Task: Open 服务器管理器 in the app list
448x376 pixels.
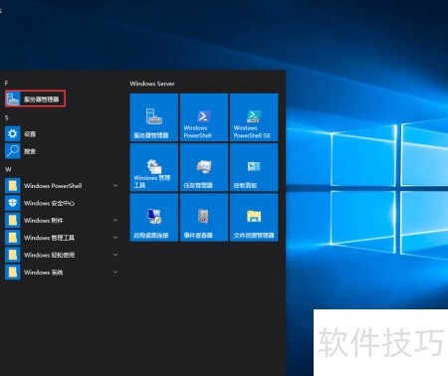Action: pyautogui.click(x=36, y=98)
